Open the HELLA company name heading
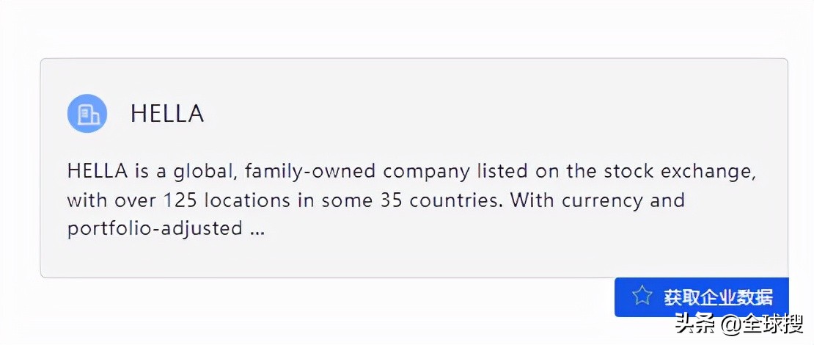Screen dimensions: 814x345 click(x=167, y=114)
